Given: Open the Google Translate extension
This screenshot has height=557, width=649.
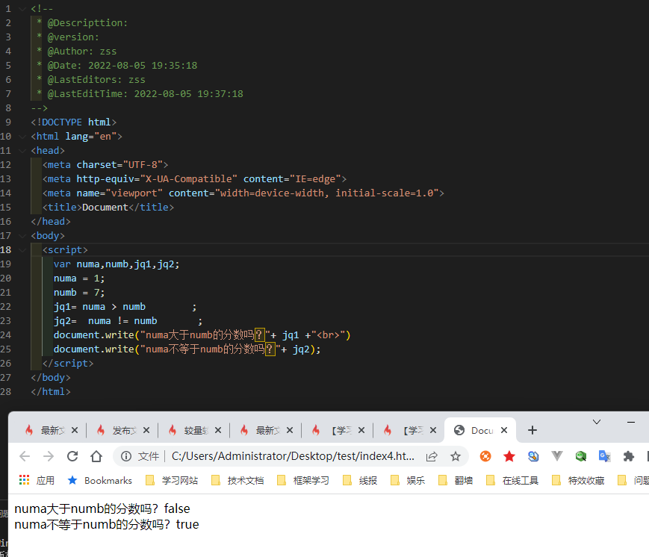Looking at the screenshot, I should coord(605,456).
